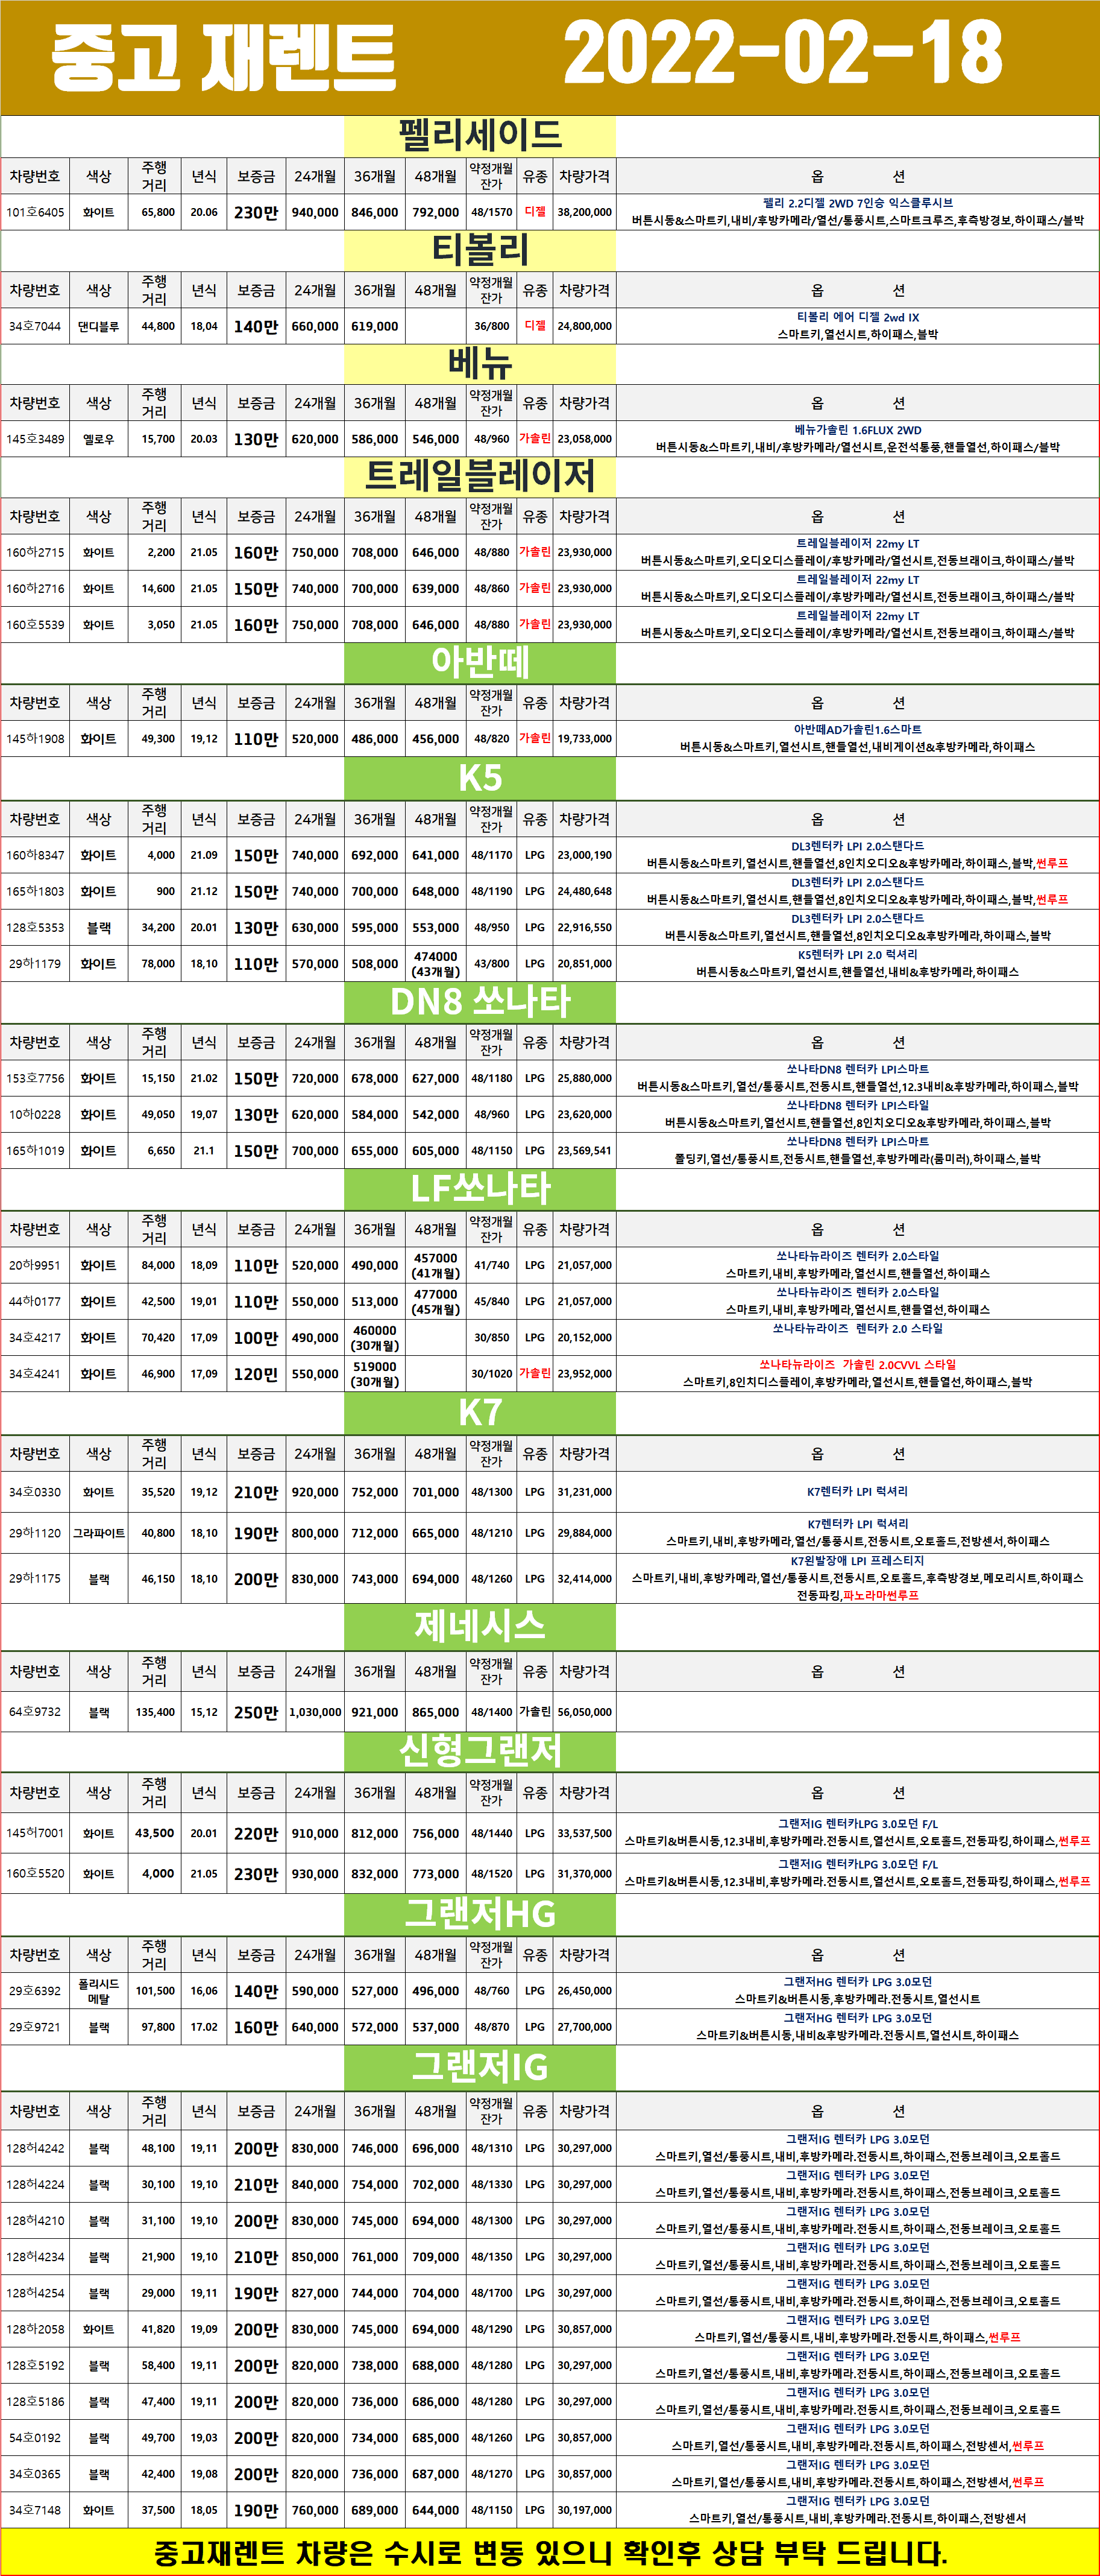
Task: Click the yellow footer notice about 중고재렌트 차량
Action: 550,2552
